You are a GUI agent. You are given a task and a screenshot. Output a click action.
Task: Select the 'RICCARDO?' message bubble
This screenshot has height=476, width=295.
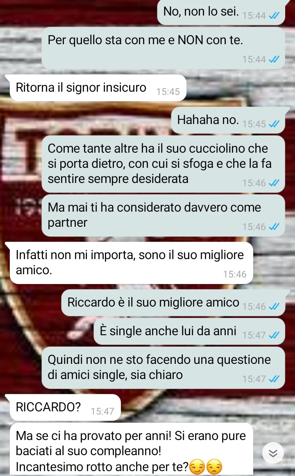click(x=65, y=407)
